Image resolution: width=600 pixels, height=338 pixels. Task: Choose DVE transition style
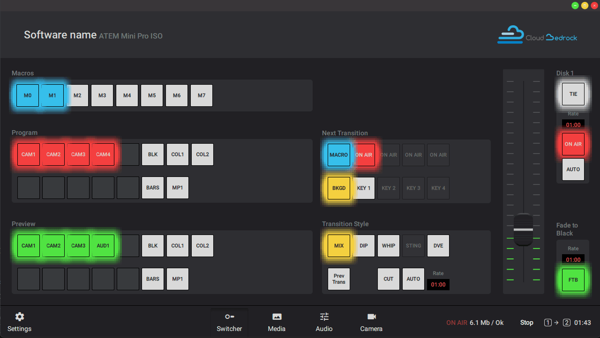click(438, 246)
